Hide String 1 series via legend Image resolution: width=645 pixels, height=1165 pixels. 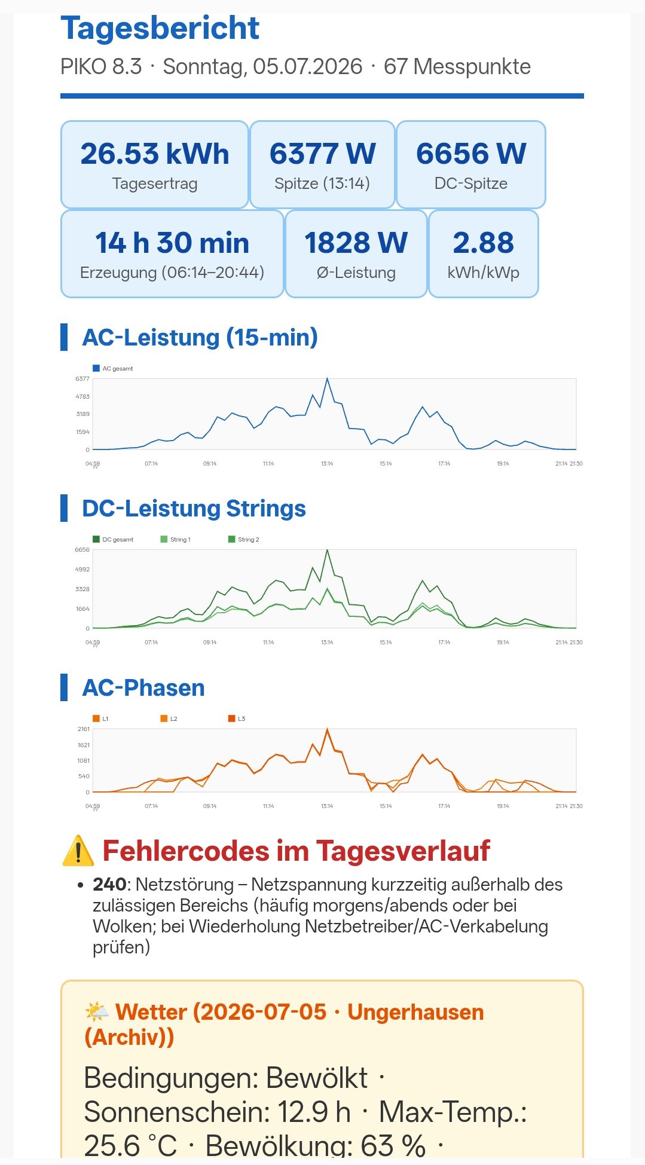point(175,539)
